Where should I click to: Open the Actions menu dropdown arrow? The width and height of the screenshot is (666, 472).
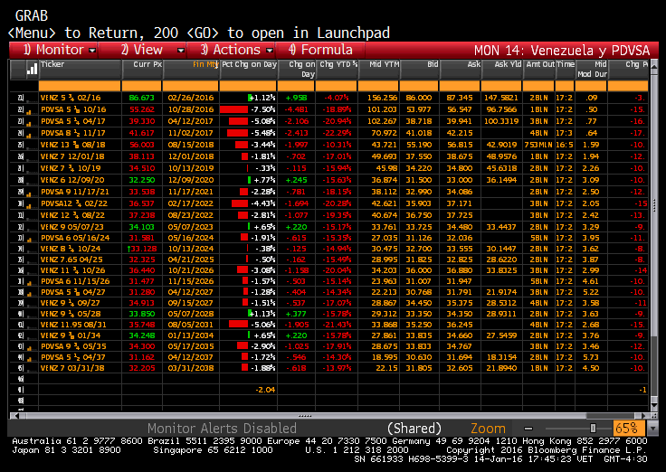(270, 51)
